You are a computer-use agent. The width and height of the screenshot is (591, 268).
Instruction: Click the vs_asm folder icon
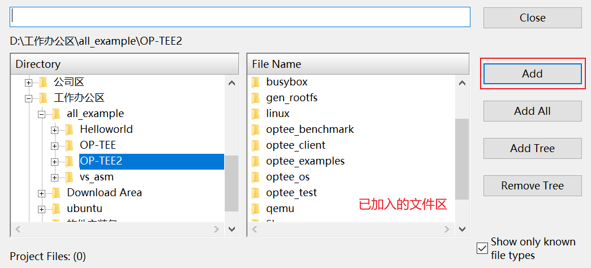click(x=70, y=177)
